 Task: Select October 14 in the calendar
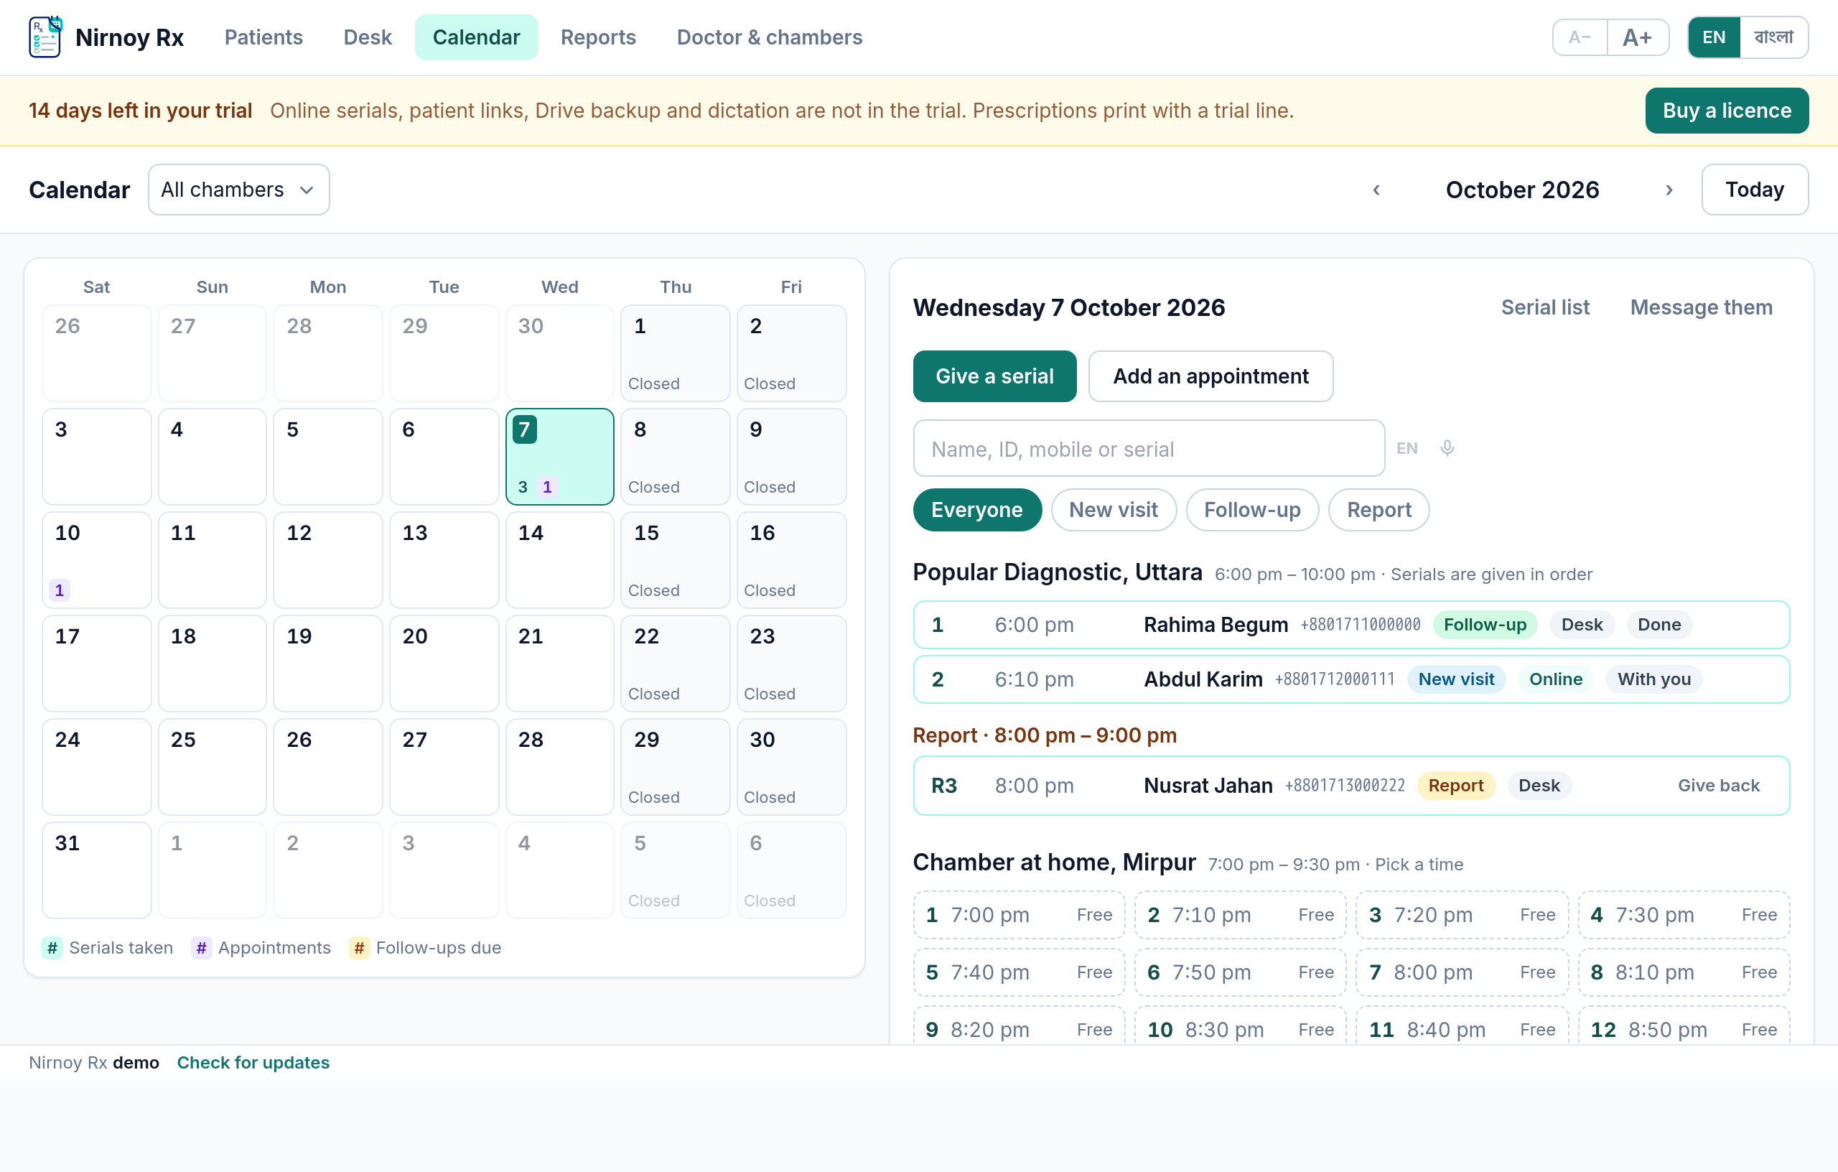click(559, 559)
